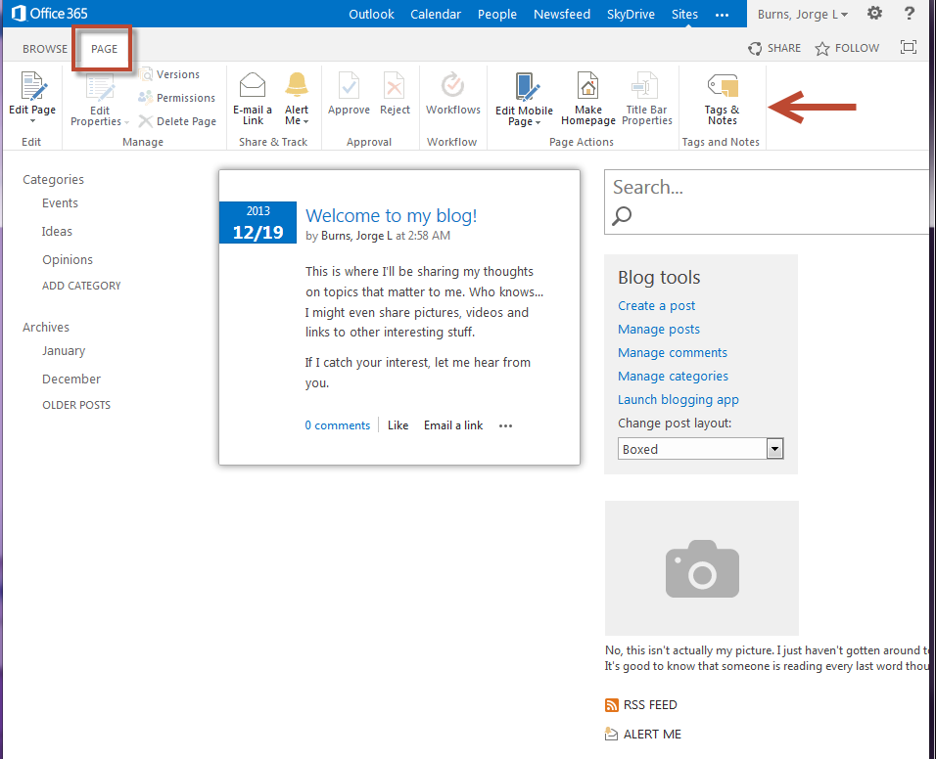Switch to the Browse ribbon tab
This screenshot has width=936, height=759.
coord(45,49)
